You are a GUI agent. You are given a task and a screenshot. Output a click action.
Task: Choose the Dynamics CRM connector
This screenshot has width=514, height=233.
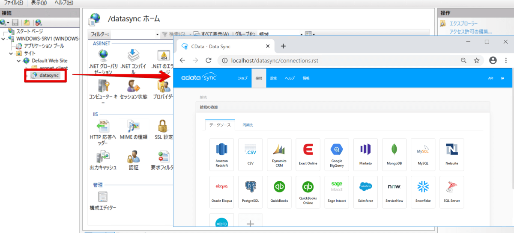point(279,155)
